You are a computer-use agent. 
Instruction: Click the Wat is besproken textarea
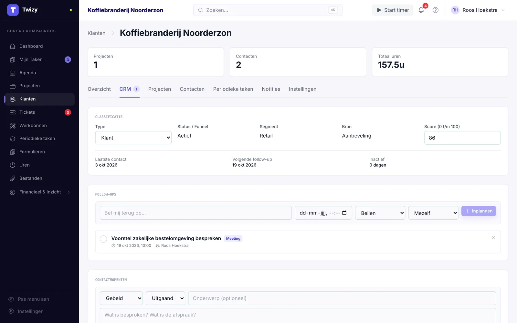(298, 316)
